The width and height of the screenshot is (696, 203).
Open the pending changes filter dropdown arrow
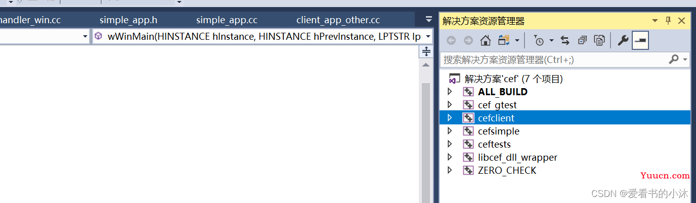point(551,40)
